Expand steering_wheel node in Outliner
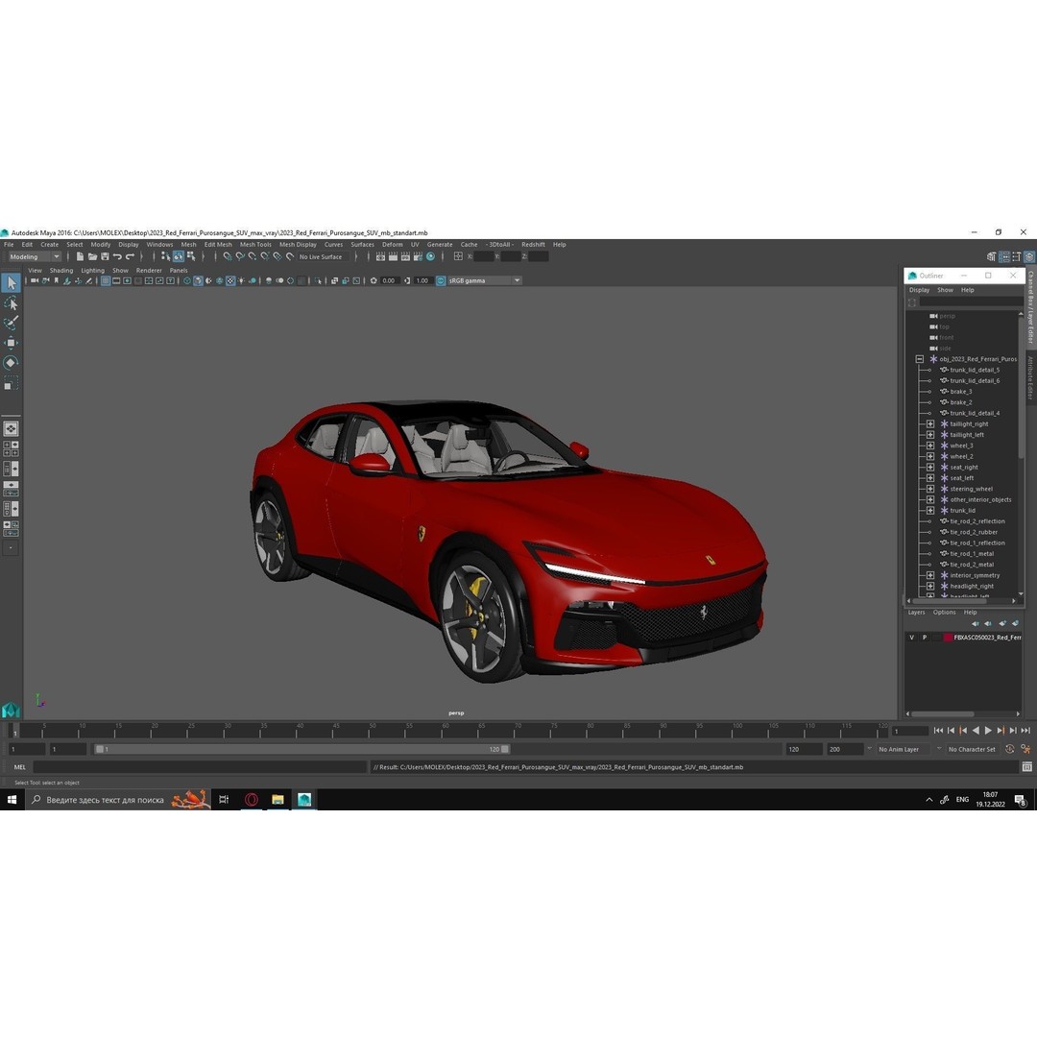This screenshot has width=1037, height=1037. coord(929,489)
